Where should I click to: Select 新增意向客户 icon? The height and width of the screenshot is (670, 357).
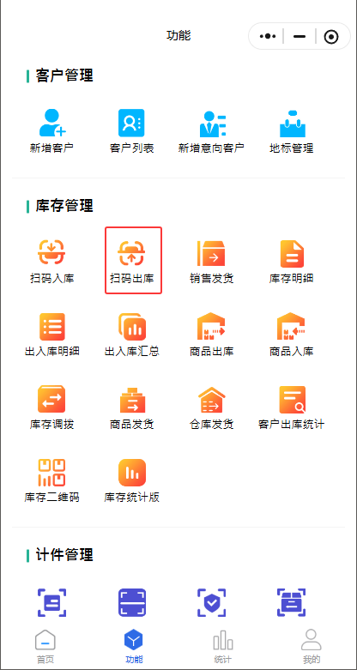tap(212, 123)
